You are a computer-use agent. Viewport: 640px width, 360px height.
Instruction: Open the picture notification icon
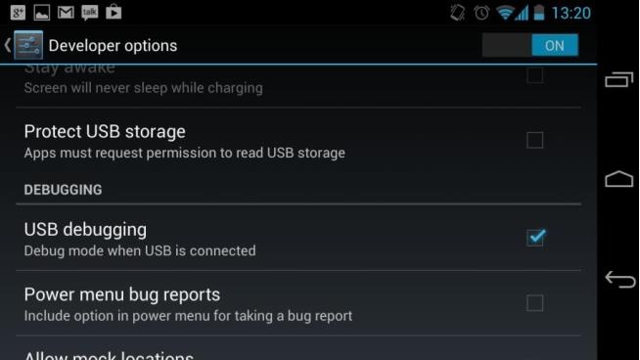(x=42, y=13)
